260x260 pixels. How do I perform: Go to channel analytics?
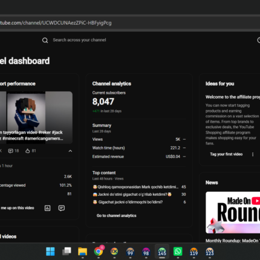click(117, 216)
